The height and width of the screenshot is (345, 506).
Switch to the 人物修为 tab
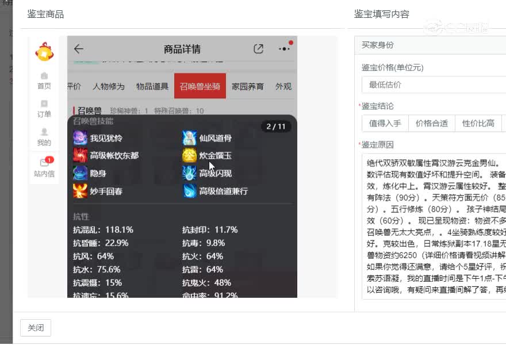109,86
